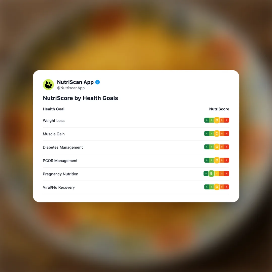The image size is (272, 272).
Task: Click the PCOS Management NutriScore C badge
Action: pyautogui.click(x=217, y=160)
